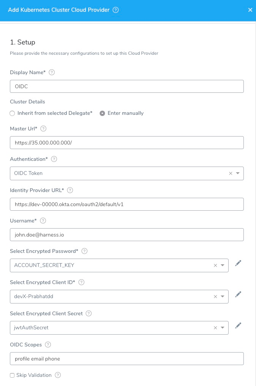256x386 pixels.
Task: Click into the Display Name field
Action: [127, 86]
